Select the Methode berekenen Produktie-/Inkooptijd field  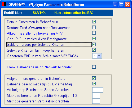[x=96, y=95]
